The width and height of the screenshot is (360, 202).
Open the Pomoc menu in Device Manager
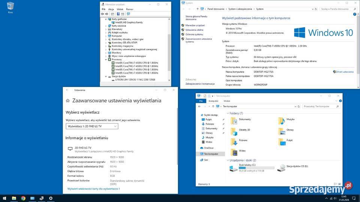(x=130, y=9)
